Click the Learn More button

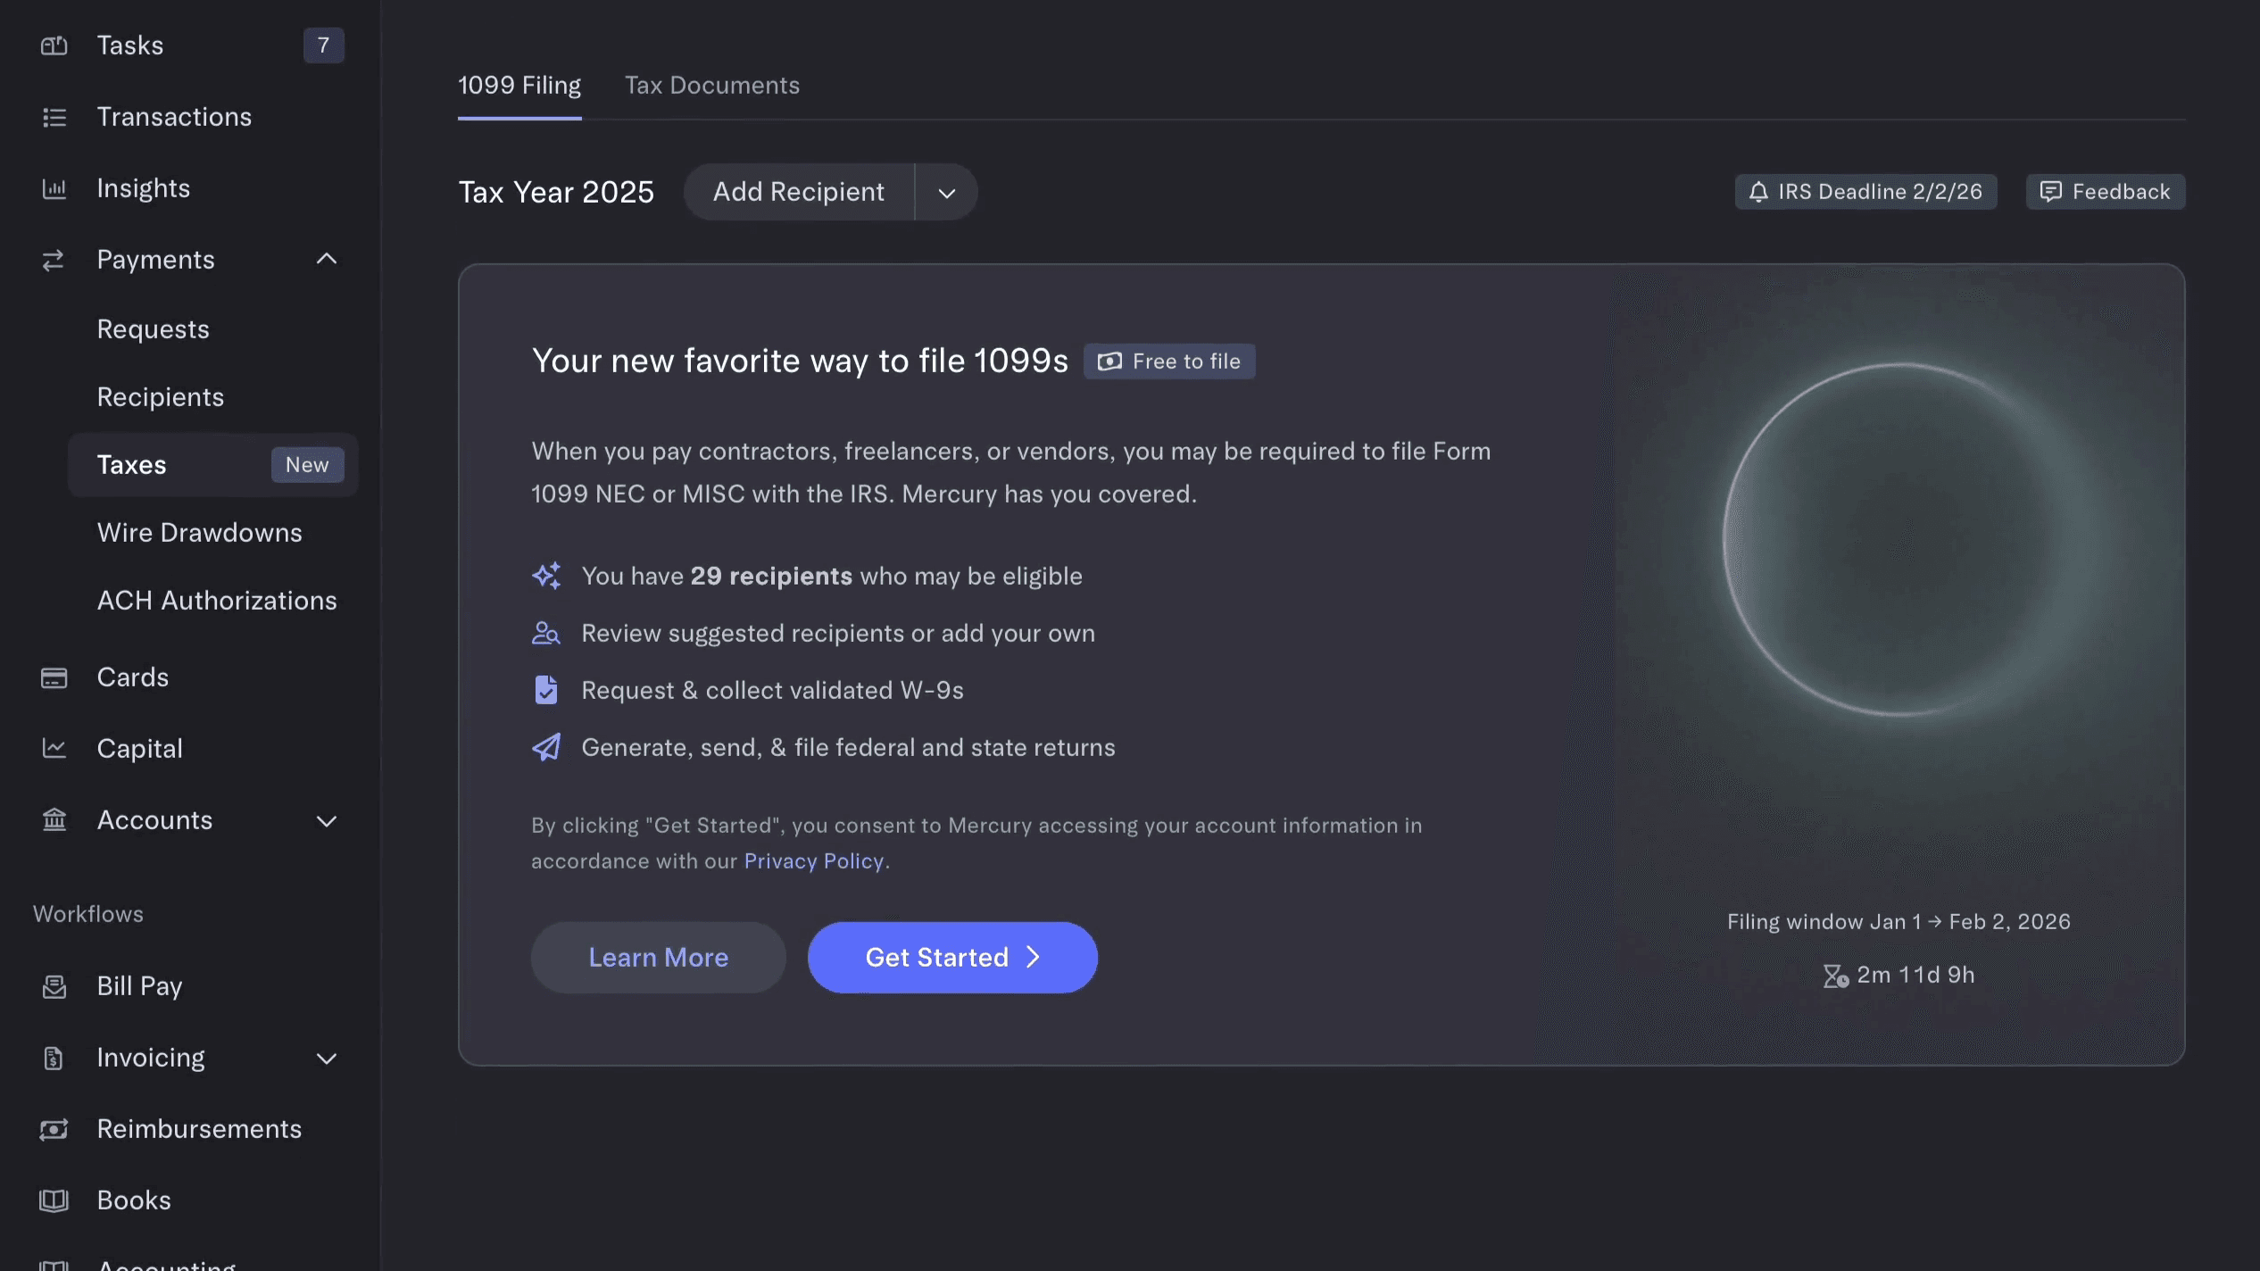[658, 958]
